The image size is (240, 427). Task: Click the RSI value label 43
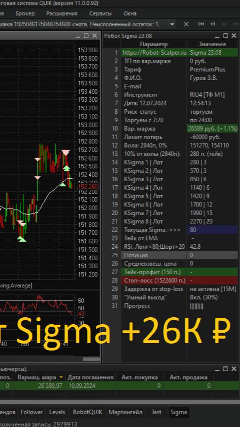pos(81,314)
